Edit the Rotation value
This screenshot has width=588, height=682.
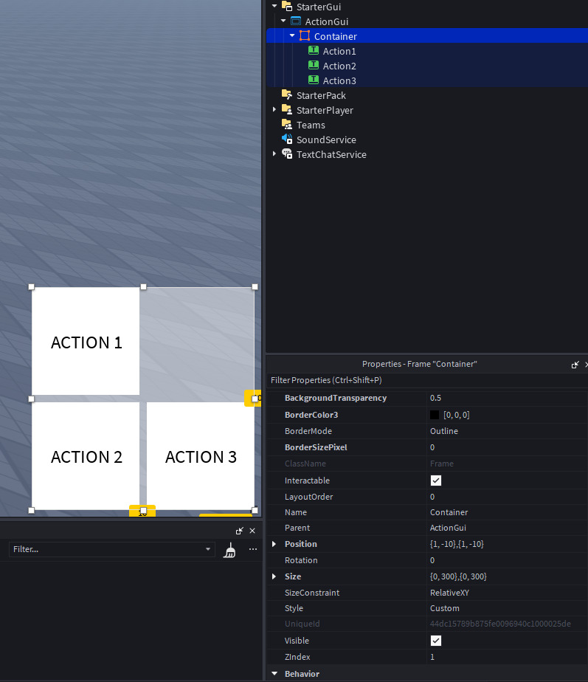click(x=507, y=560)
